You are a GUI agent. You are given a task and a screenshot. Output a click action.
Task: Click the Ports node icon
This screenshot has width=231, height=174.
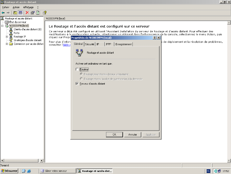pyautogui.click(x=11, y=33)
